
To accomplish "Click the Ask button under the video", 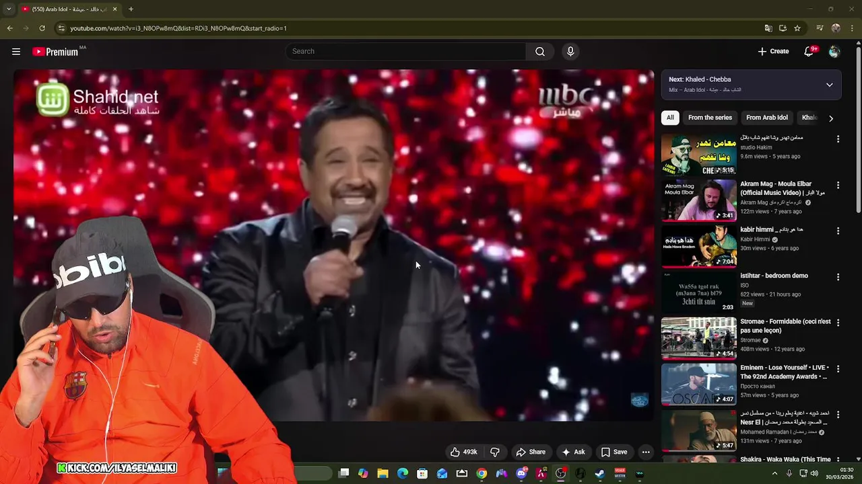I will (572, 452).
